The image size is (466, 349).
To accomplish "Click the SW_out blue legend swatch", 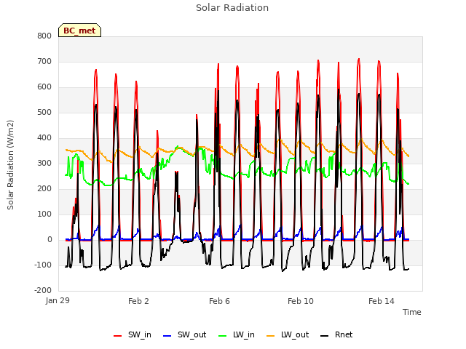I will [167, 336].
